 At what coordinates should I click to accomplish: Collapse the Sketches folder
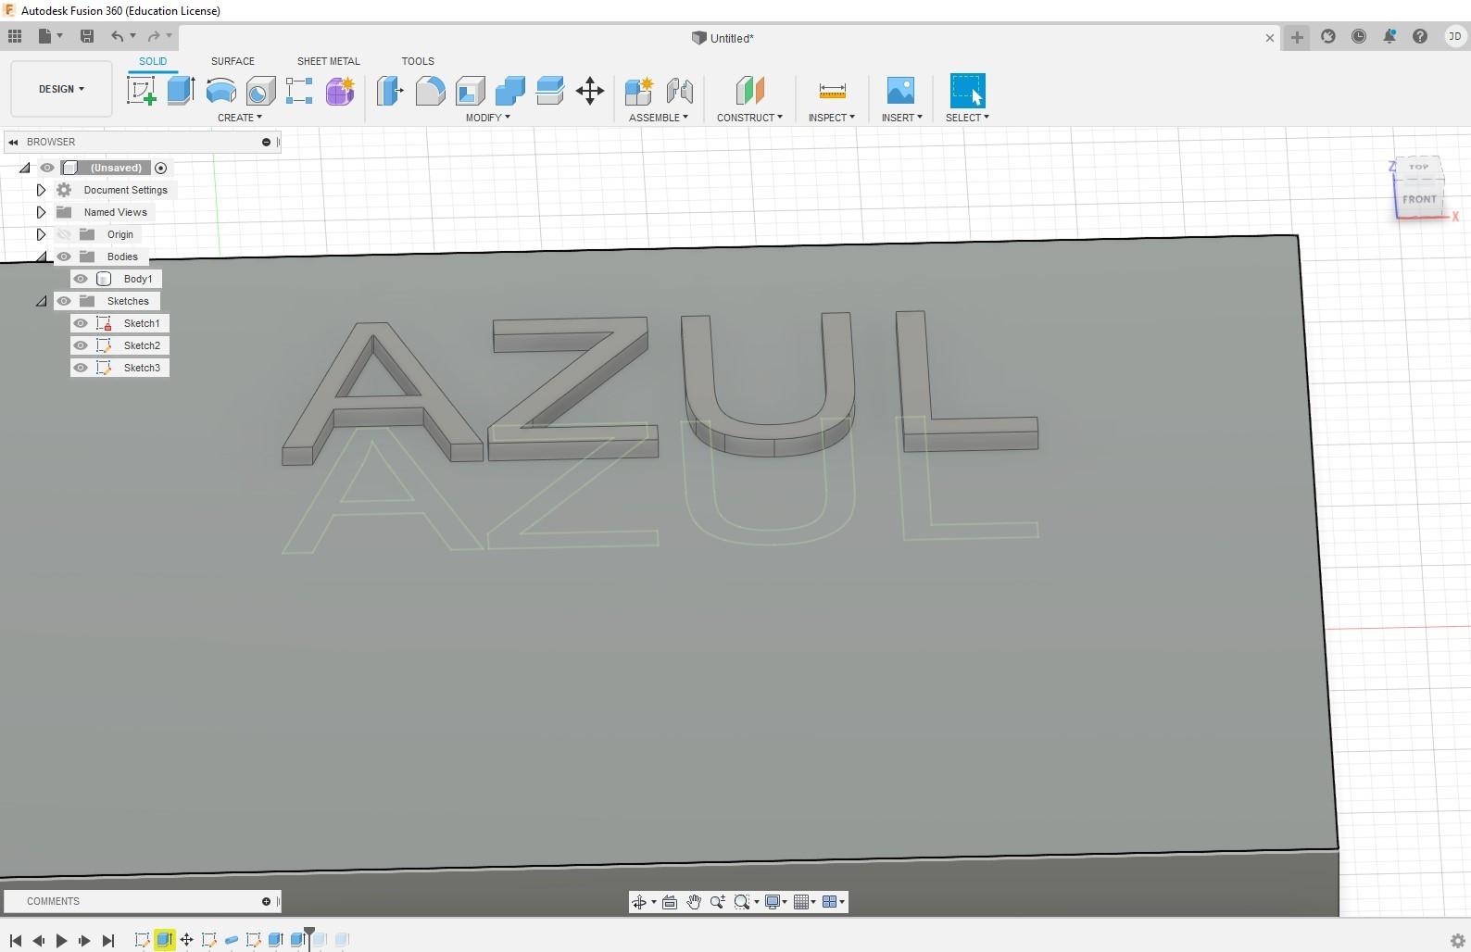pyautogui.click(x=41, y=301)
